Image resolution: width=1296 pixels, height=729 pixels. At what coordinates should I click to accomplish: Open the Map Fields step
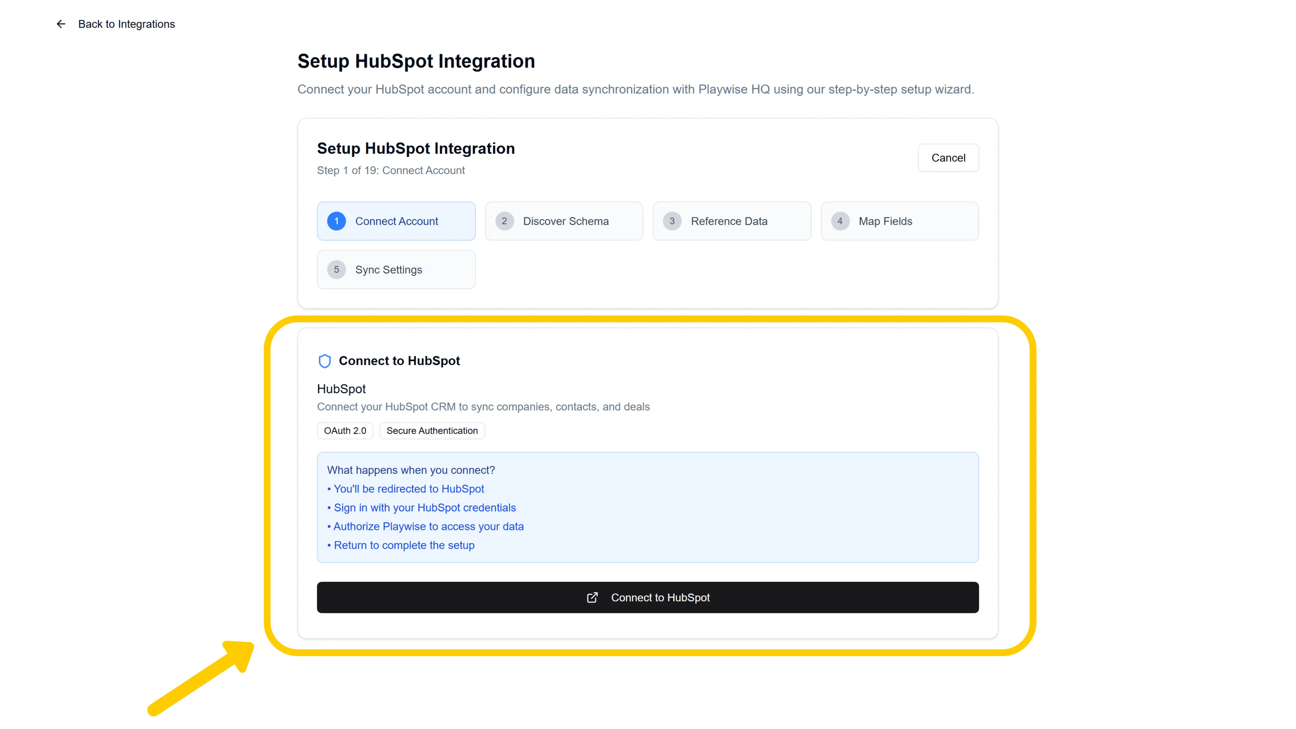899,221
